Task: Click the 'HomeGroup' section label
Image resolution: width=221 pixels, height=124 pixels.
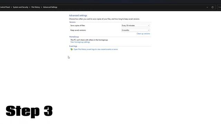Action: point(74,37)
